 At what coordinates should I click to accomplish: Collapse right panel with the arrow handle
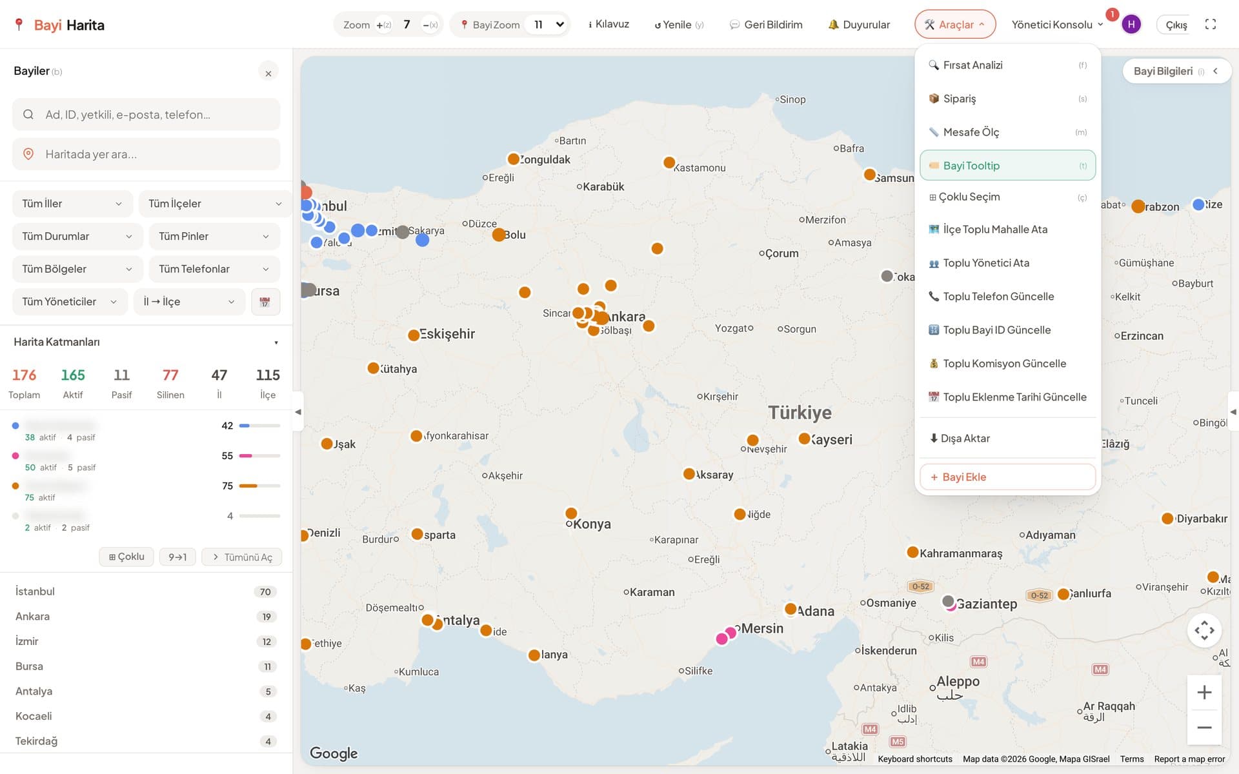coord(1233,412)
